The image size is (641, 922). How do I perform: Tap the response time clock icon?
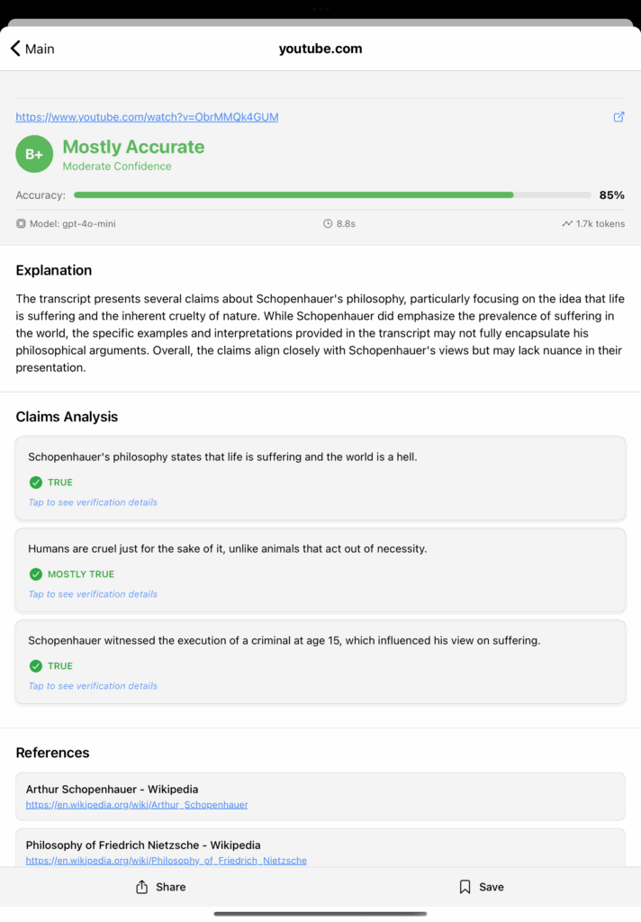(x=328, y=223)
